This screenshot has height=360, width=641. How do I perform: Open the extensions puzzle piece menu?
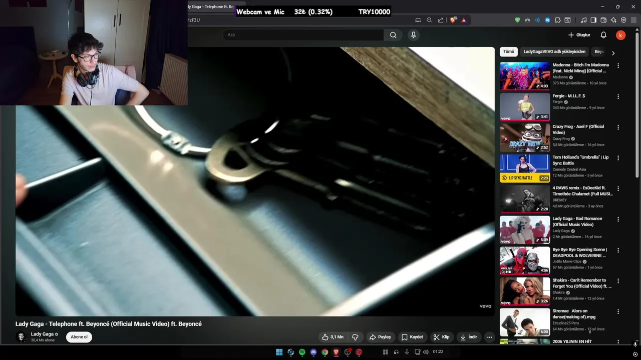pyautogui.click(x=557, y=20)
